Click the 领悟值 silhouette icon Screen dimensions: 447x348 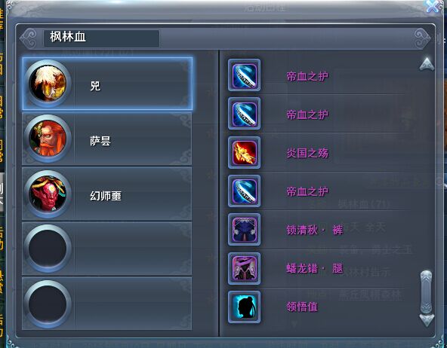click(244, 307)
